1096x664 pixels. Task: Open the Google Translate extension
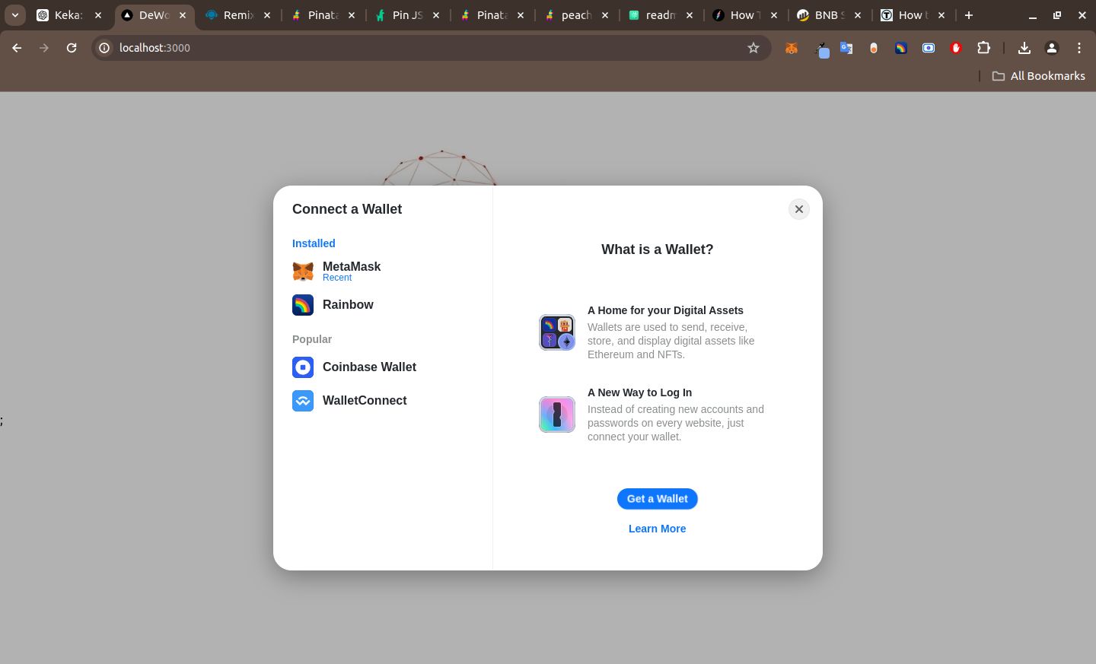point(846,48)
